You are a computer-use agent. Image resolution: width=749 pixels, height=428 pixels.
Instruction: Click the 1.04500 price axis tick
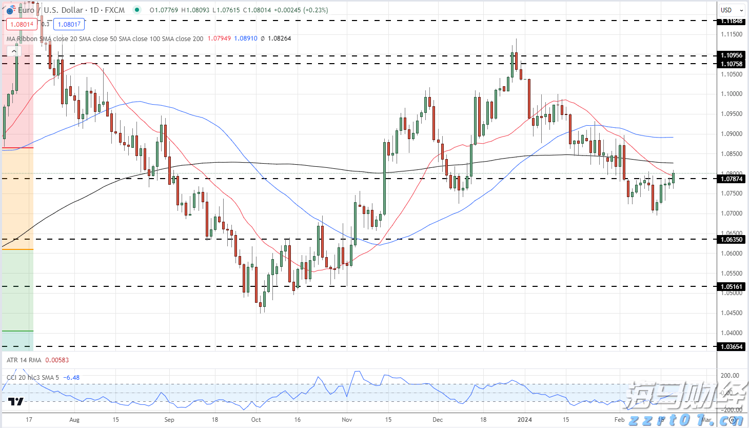(732, 313)
